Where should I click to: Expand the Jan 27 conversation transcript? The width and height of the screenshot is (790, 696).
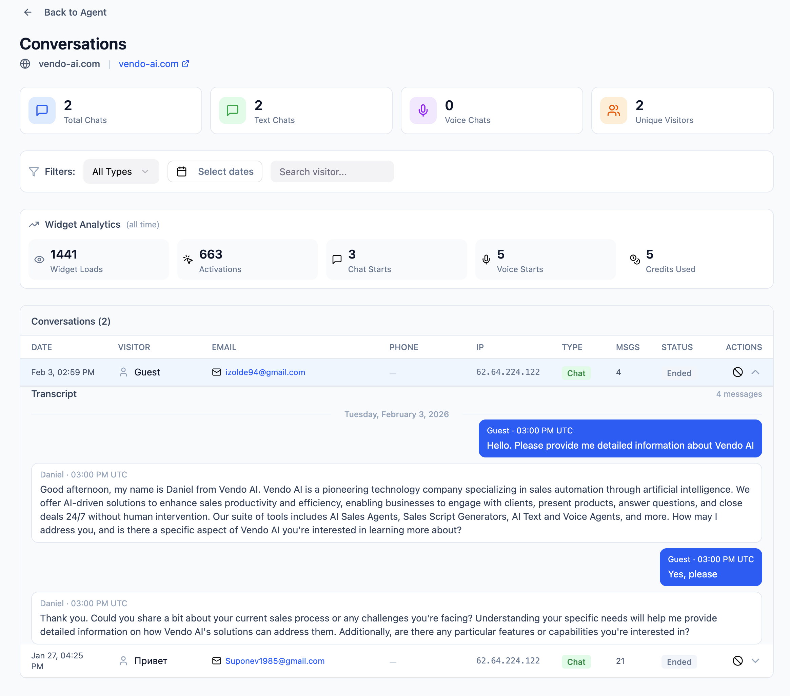coord(756,661)
